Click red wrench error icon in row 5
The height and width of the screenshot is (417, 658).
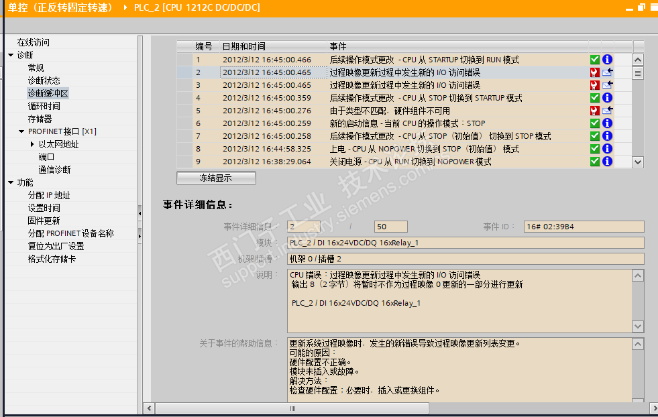coord(595,111)
